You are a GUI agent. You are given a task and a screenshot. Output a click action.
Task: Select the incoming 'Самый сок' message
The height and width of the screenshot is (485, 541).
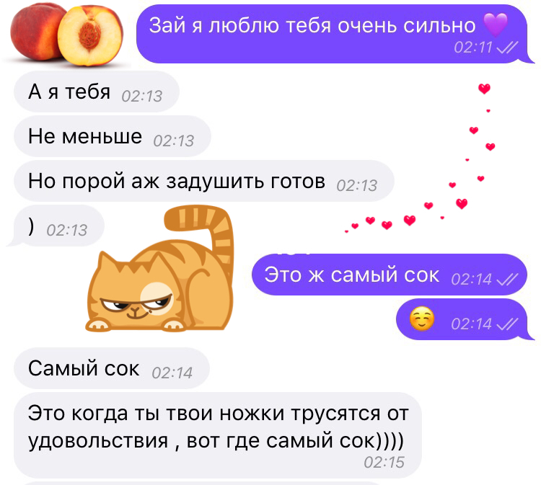112,368
